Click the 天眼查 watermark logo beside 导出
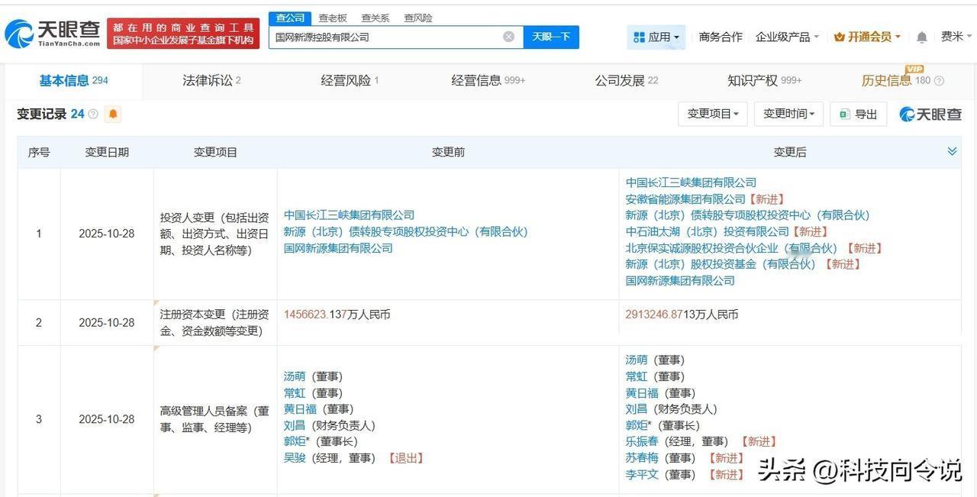Image resolution: width=977 pixels, height=497 pixels. point(928,113)
